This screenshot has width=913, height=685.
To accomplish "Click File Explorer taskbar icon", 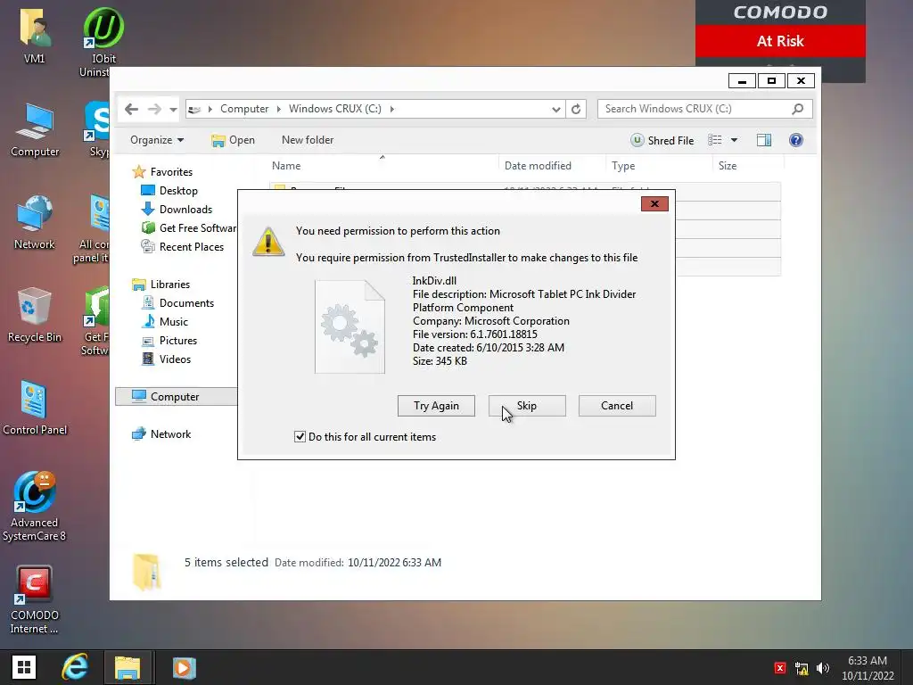I will (127, 667).
